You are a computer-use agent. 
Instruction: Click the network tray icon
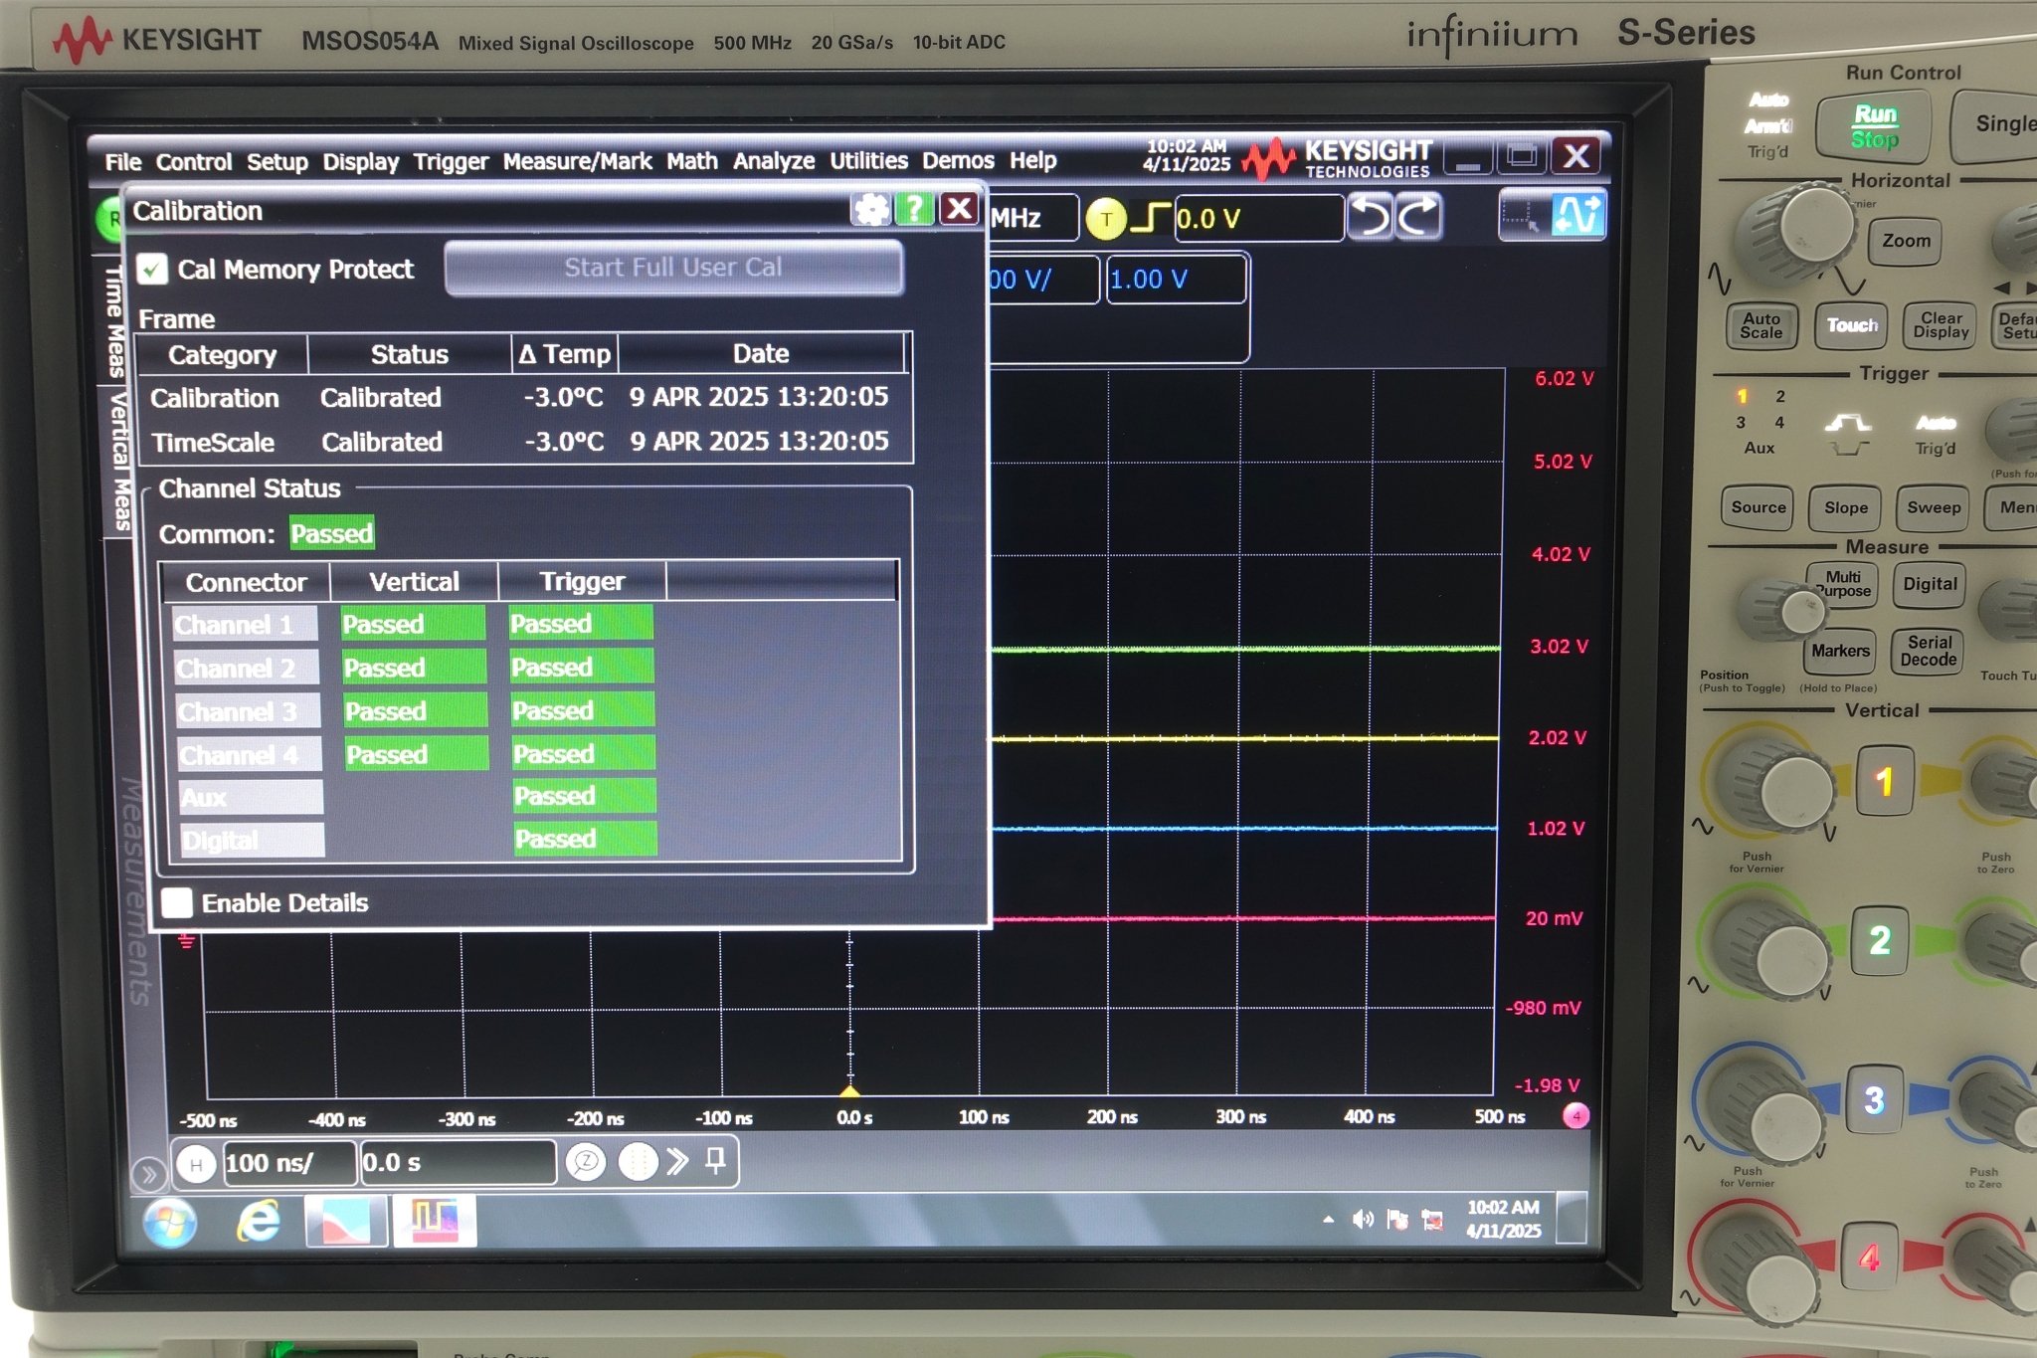click(x=1432, y=1220)
